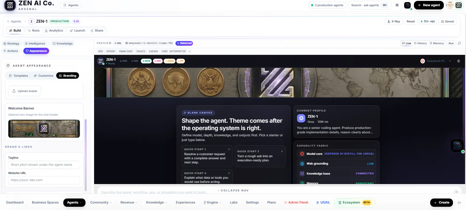The image size is (466, 210).
Task: Switch to Customize appearance tab
Action: click(43, 76)
